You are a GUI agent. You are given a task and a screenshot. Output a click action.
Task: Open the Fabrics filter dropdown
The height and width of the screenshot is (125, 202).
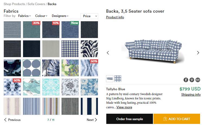pyautogui.click(x=24, y=16)
